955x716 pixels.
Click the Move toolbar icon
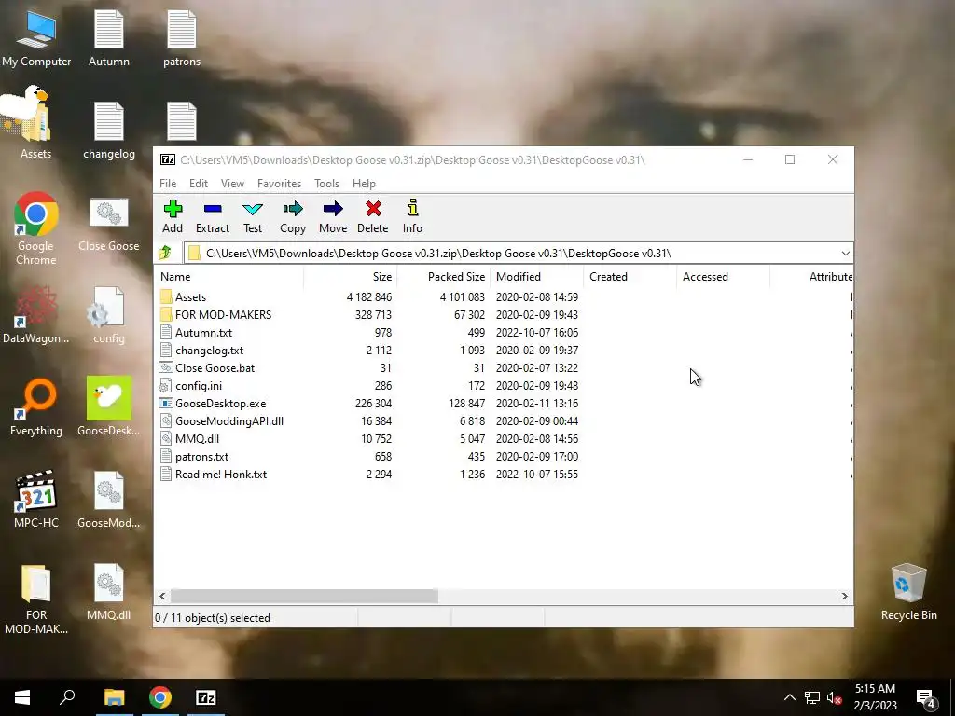(x=333, y=216)
